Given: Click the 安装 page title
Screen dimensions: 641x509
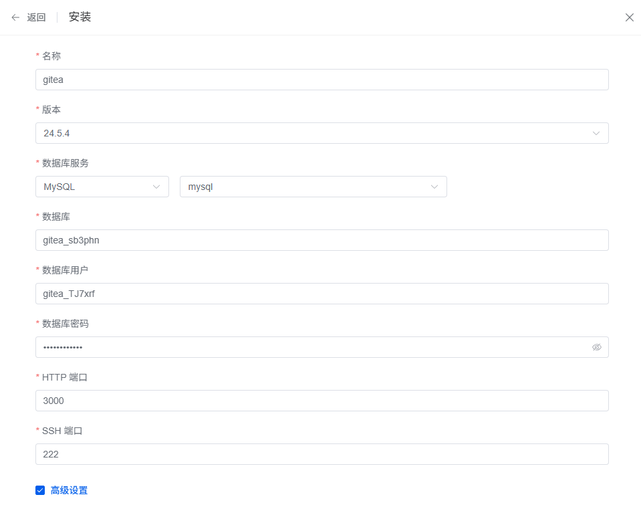Looking at the screenshot, I should point(80,17).
